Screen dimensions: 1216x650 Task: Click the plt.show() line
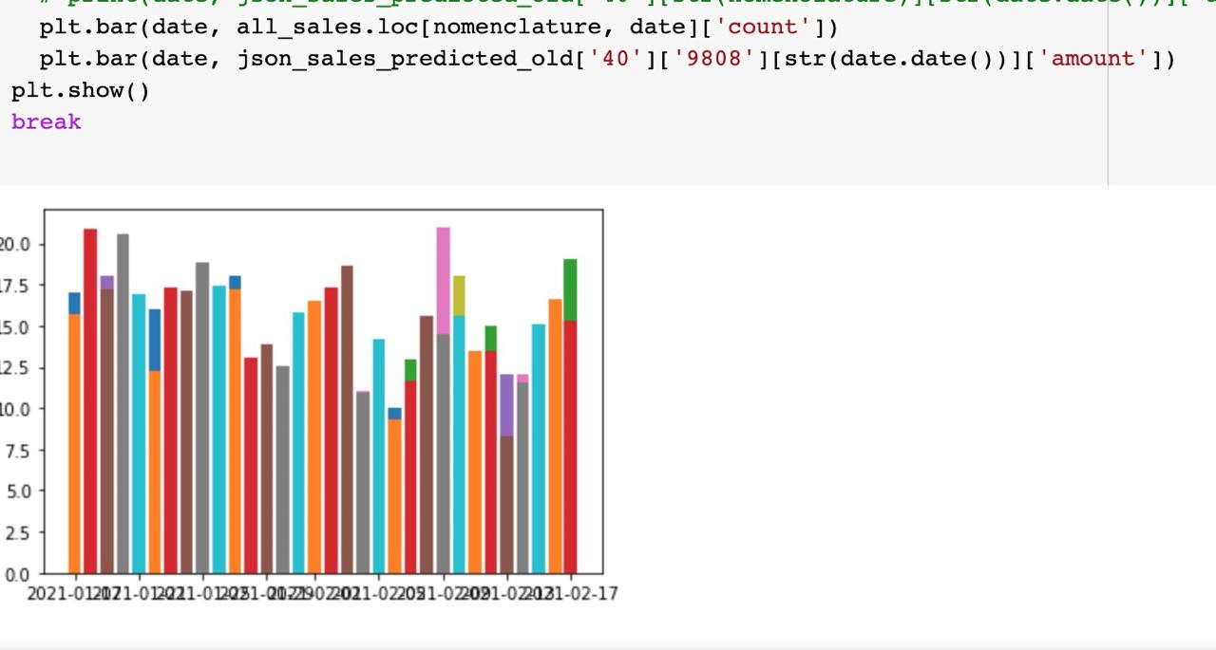(x=81, y=91)
